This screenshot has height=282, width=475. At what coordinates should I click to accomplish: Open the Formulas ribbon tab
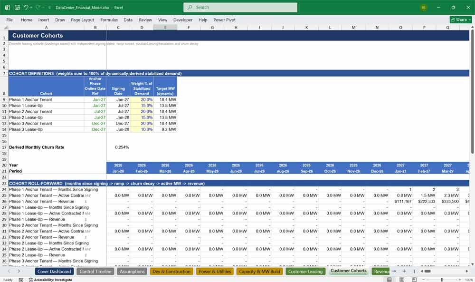tap(109, 19)
